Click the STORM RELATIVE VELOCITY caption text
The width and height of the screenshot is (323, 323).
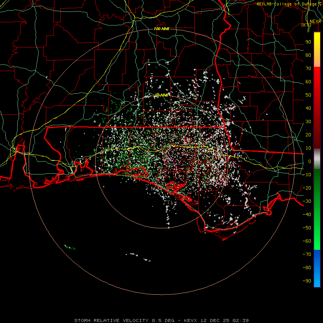111,320
